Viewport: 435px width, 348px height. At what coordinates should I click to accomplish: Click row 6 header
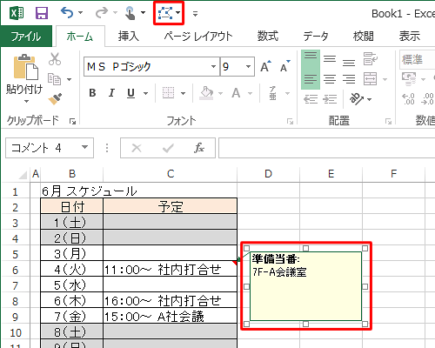[15, 270]
